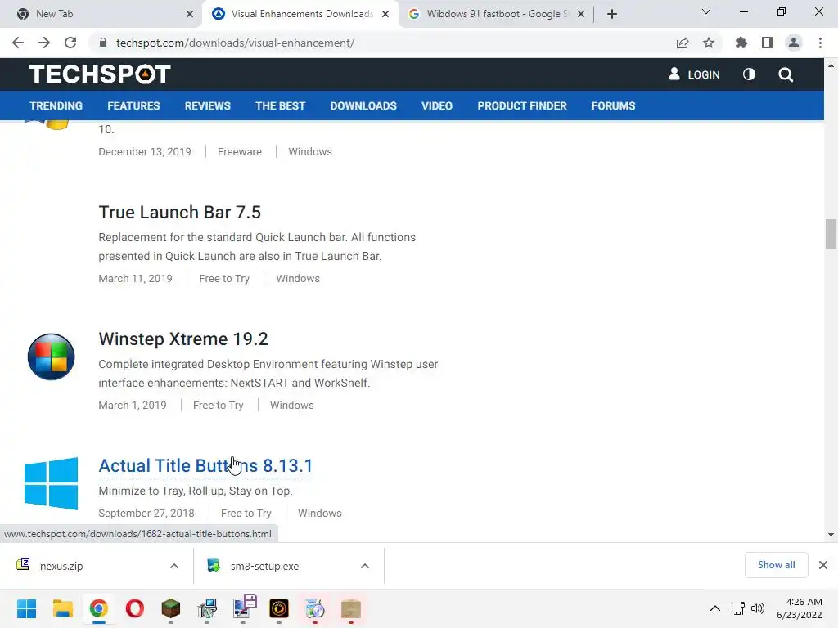
Task: Open the PRODUCT FINDER nav item
Action: click(x=521, y=105)
